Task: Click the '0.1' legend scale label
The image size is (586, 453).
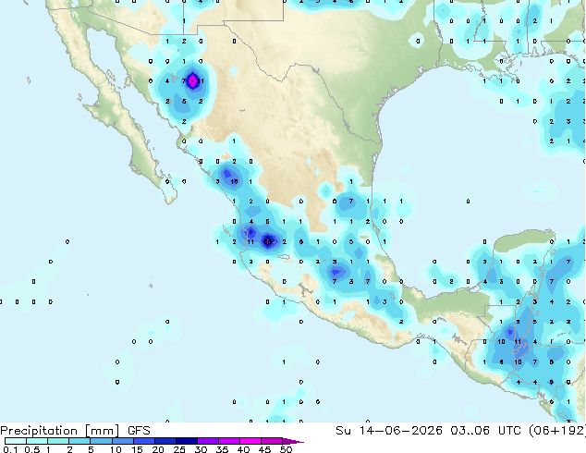Action: [10, 449]
